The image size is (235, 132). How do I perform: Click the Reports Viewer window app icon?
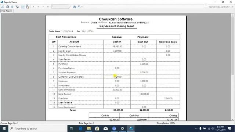[2, 2]
